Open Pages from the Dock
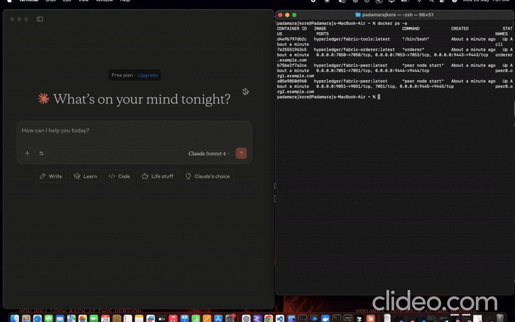Screen dimensions: 515x322 click(x=207, y=318)
